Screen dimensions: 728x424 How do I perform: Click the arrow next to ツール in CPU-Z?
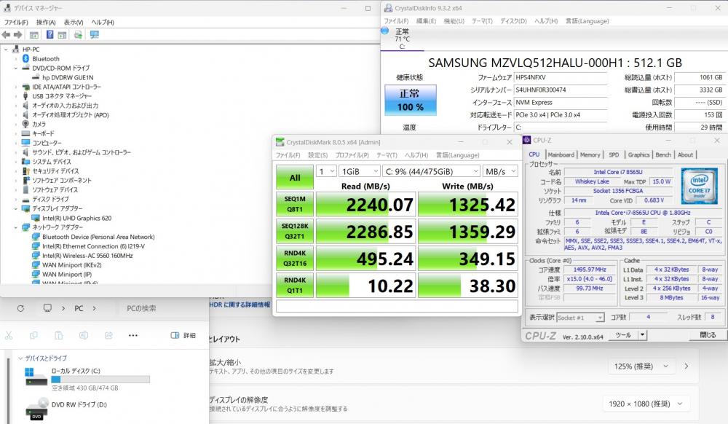[x=642, y=335]
